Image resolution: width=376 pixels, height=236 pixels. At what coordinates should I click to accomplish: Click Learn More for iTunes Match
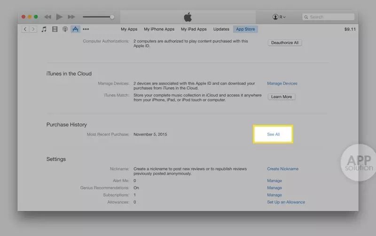tap(282, 97)
